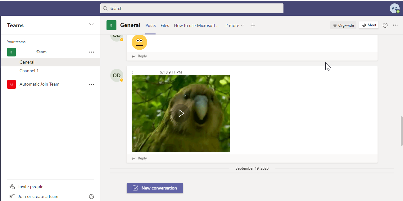
Task: Click the search magnifier icon
Action: click(105, 8)
